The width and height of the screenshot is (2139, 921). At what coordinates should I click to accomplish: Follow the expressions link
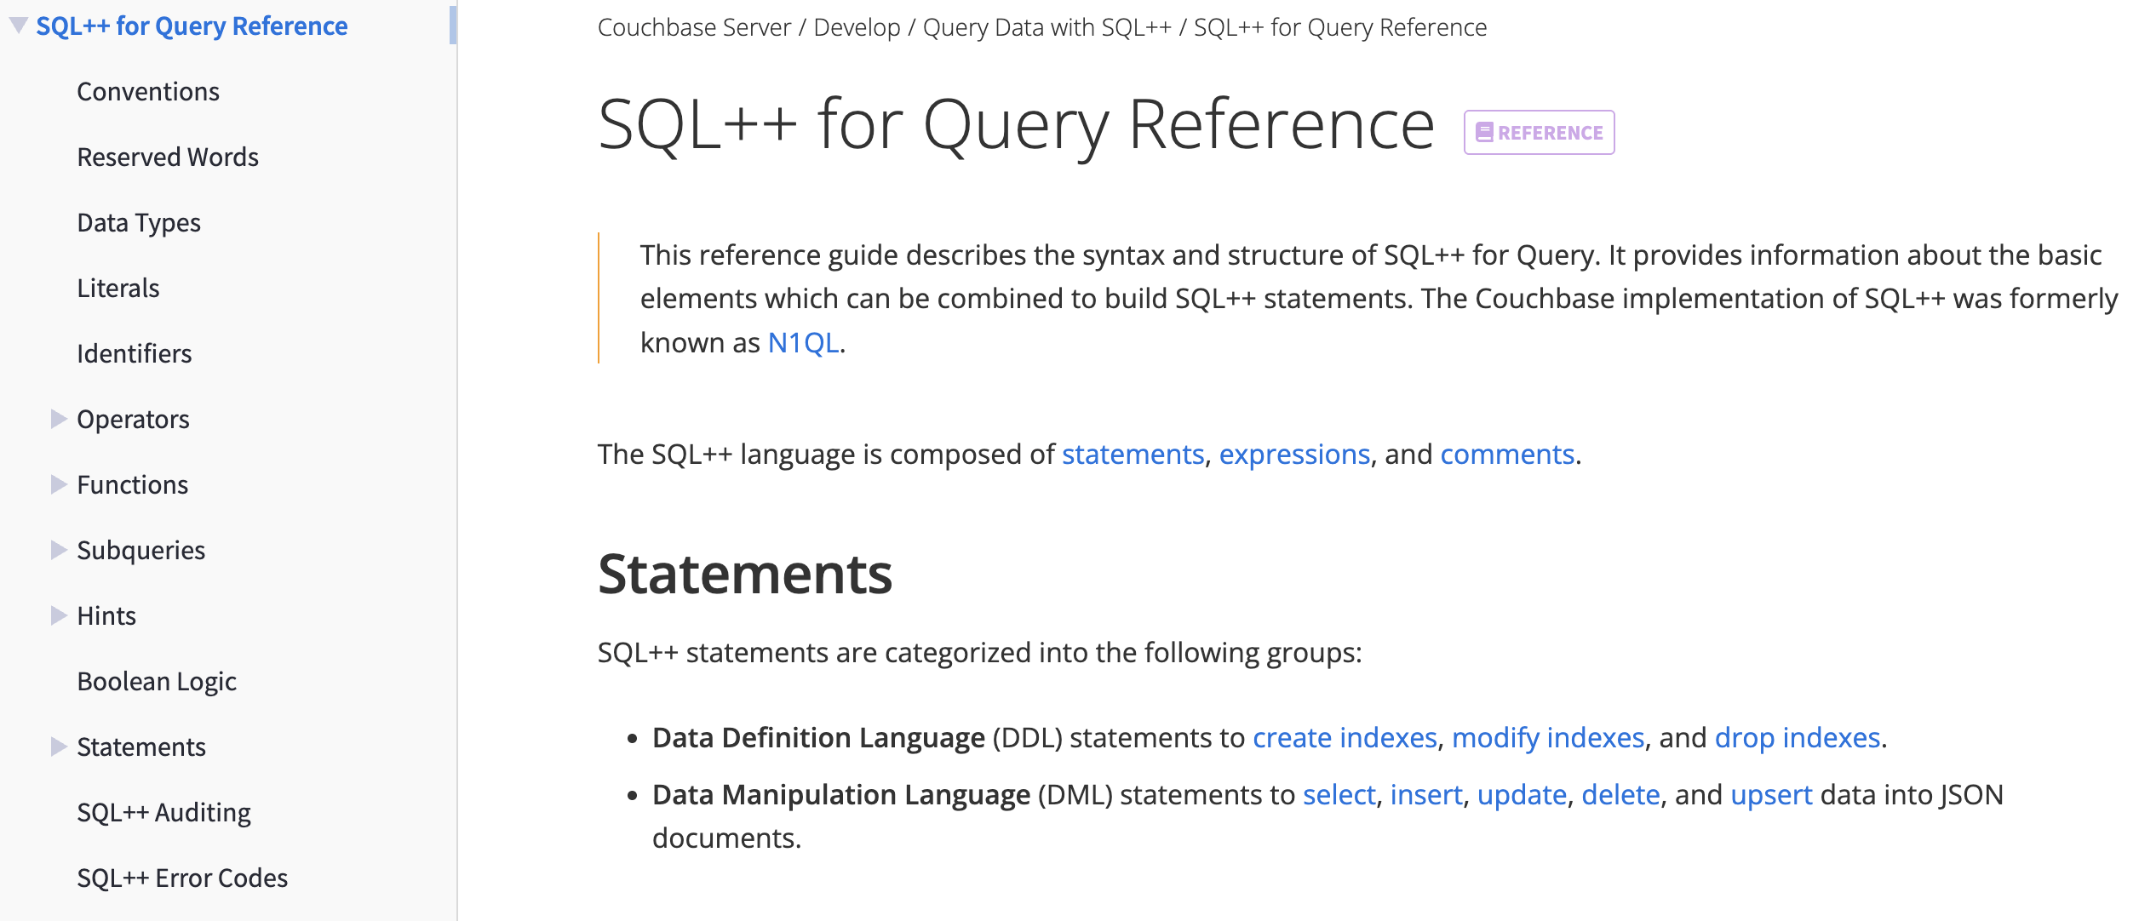pyautogui.click(x=1295, y=455)
